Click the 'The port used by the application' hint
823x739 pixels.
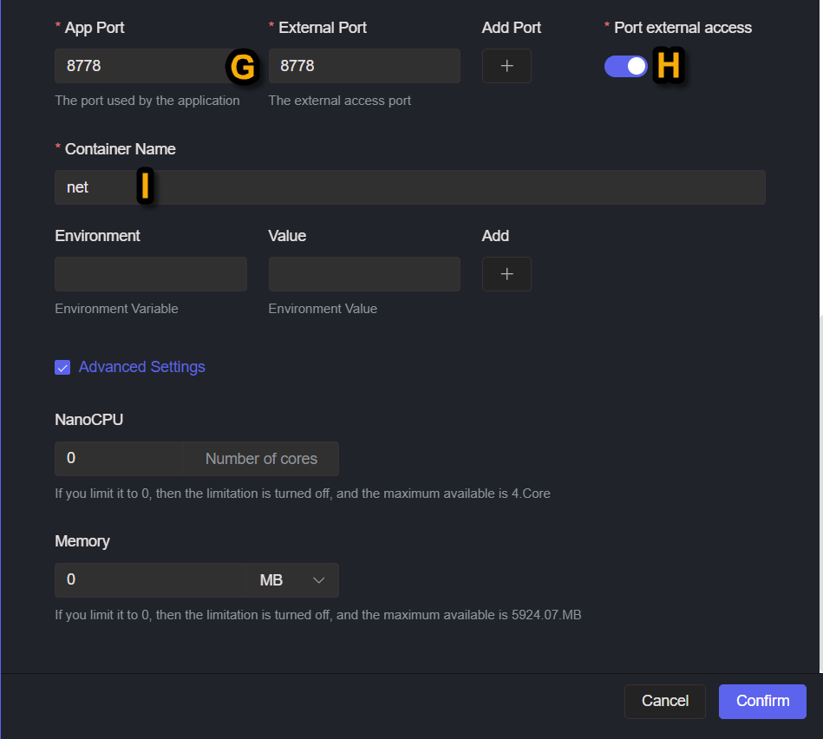147,101
